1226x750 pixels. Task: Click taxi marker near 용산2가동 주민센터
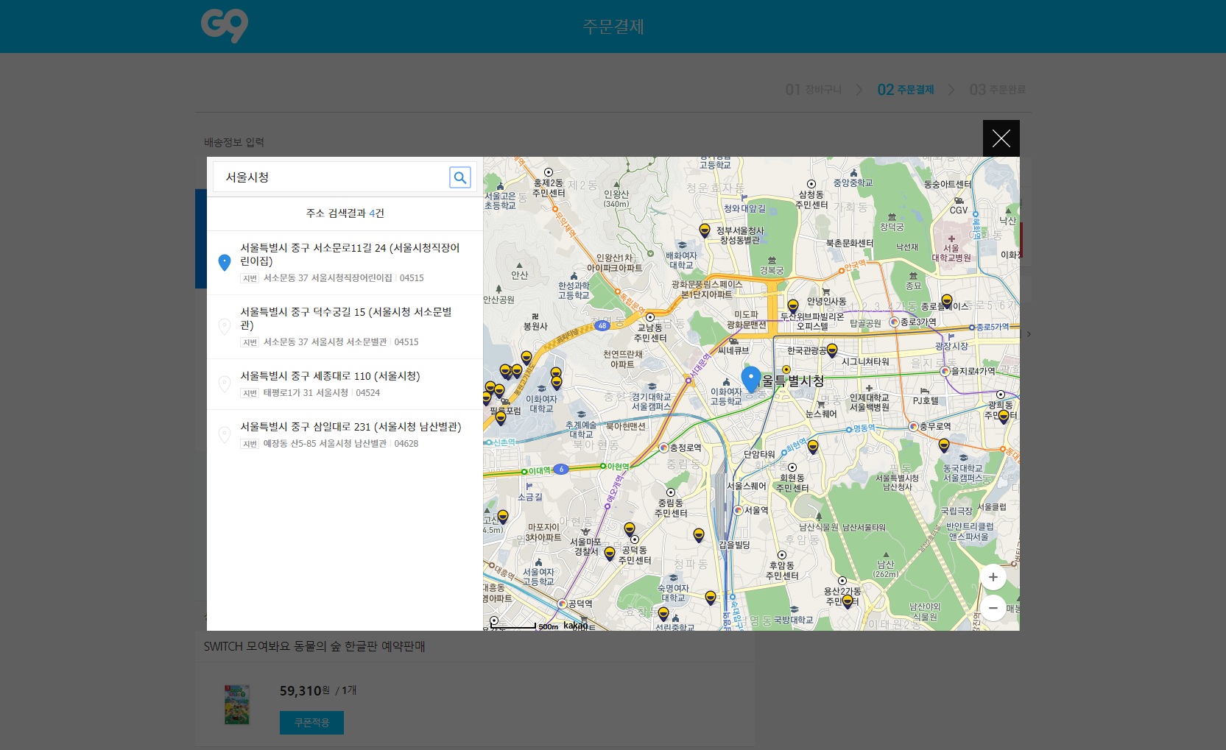(848, 602)
